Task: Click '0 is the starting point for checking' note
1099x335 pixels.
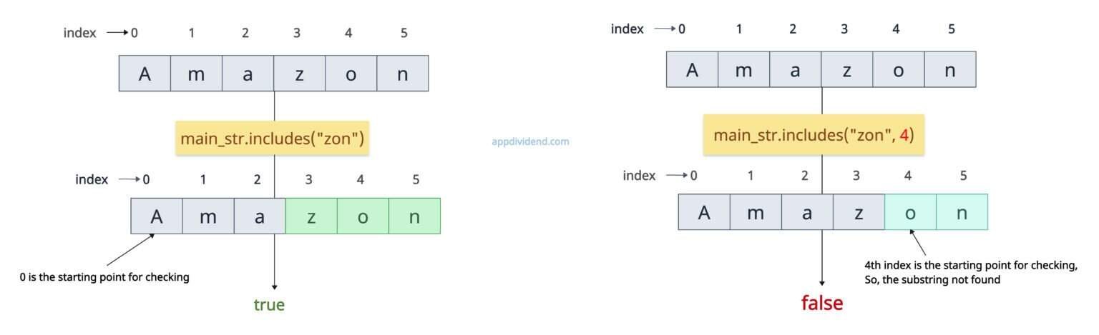Action: click(x=104, y=277)
